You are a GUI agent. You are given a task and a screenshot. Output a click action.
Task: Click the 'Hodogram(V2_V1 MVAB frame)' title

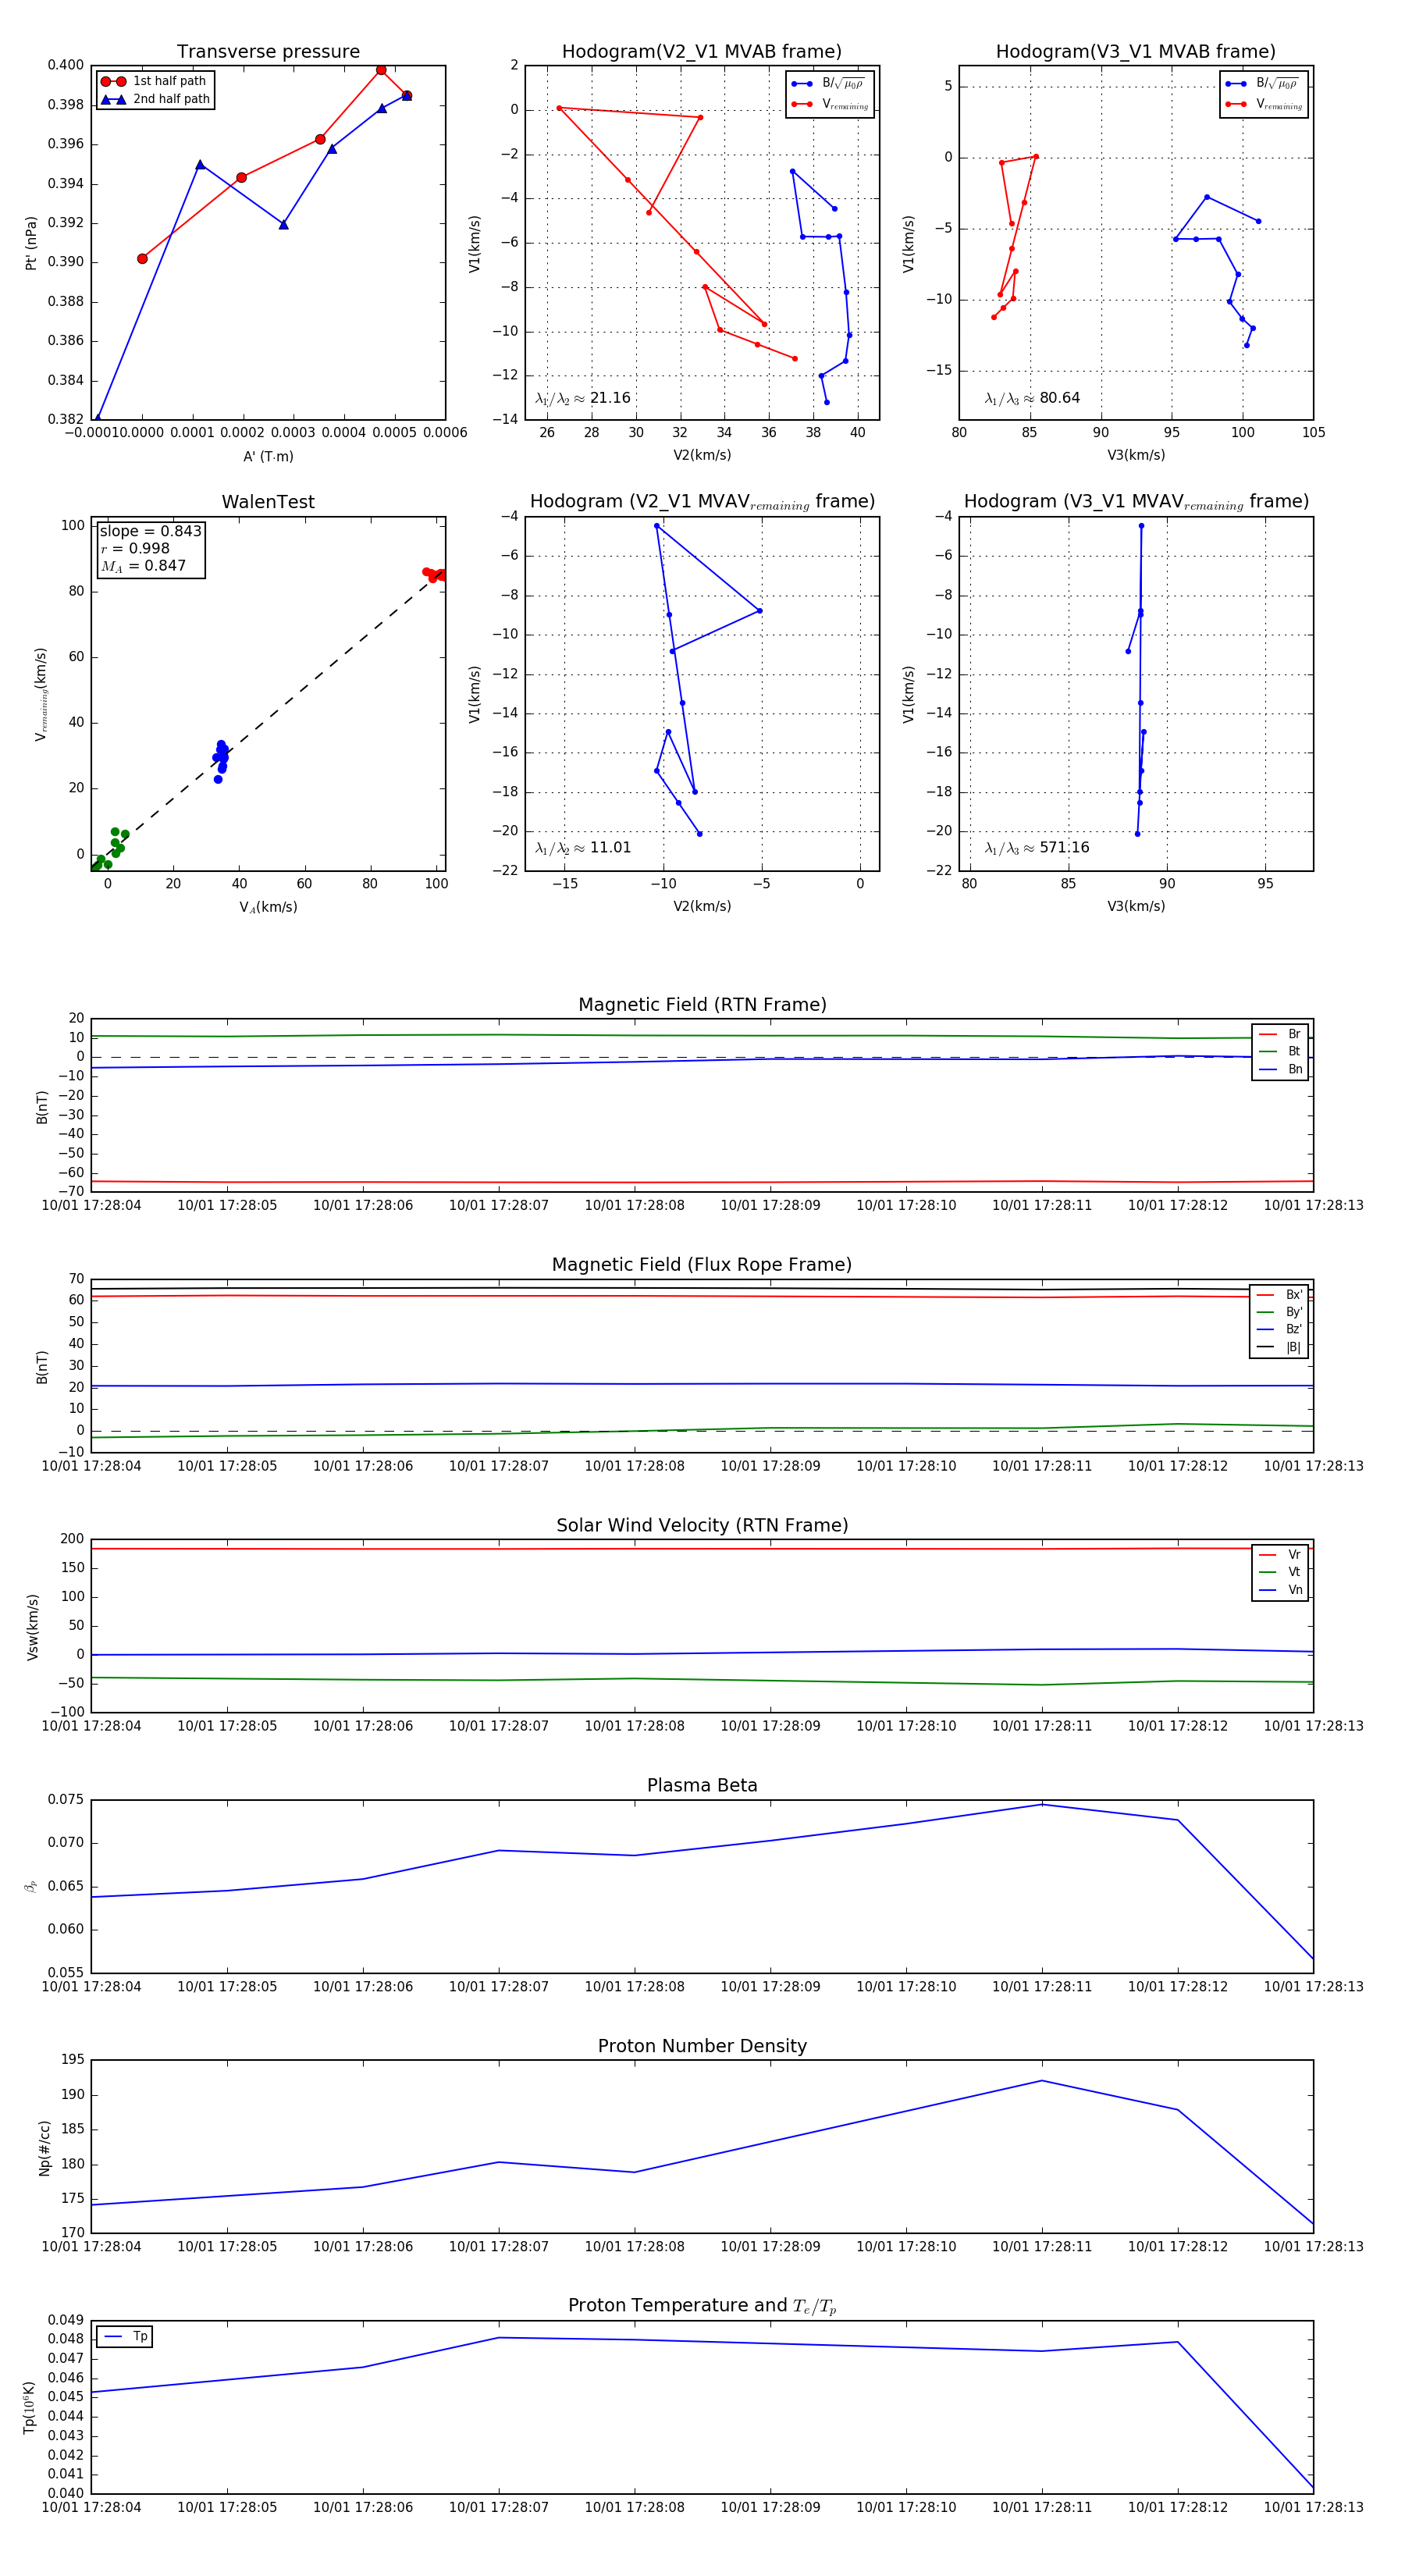point(701,52)
